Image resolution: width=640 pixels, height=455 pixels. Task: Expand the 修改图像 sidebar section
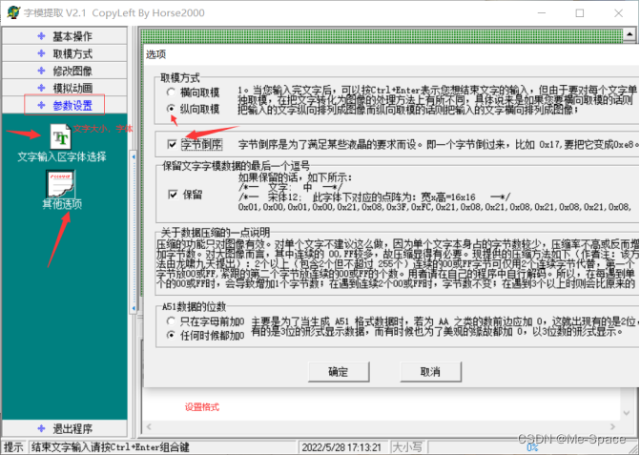pyautogui.click(x=65, y=71)
